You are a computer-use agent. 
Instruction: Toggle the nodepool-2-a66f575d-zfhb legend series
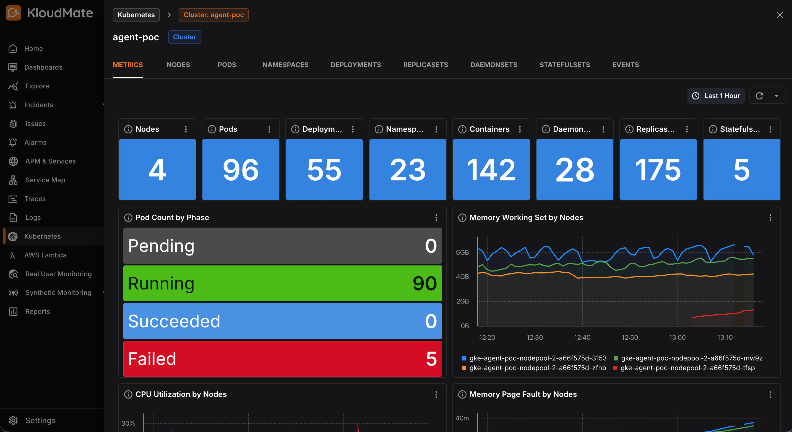coord(534,368)
